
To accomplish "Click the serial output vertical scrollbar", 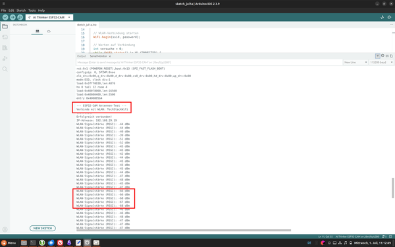I will (x=392, y=188).
